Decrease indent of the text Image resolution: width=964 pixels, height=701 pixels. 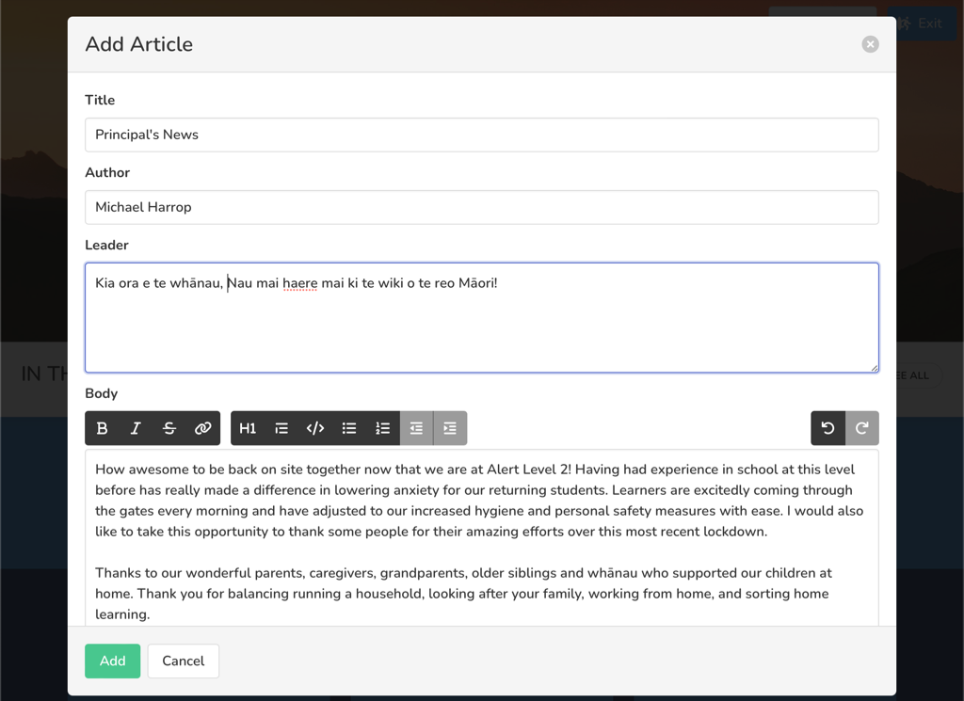point(416,428)
